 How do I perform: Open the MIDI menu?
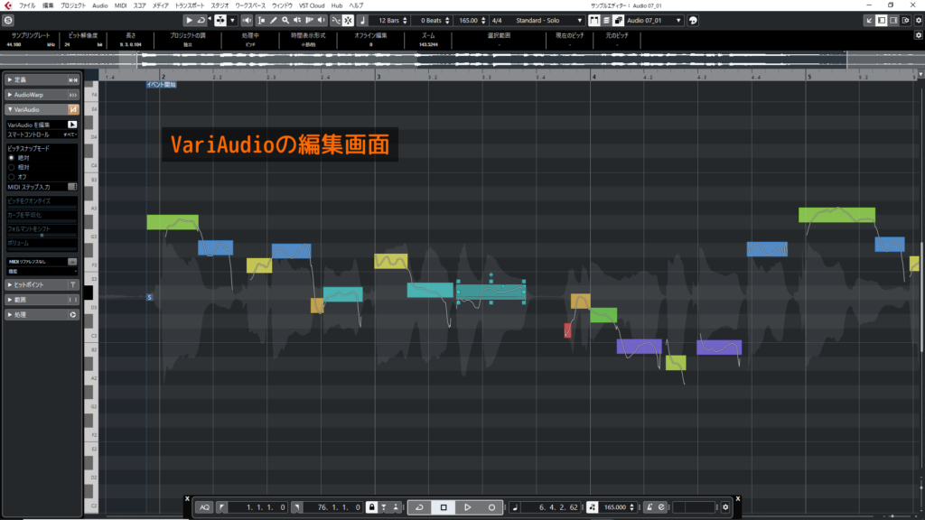point(120,5)
